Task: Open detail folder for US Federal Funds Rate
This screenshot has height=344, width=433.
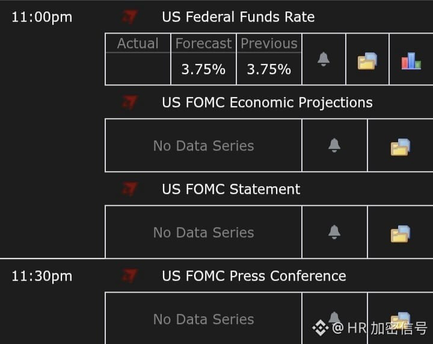Action: tap(367, 61)
